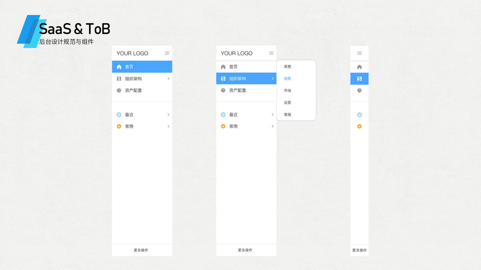Choose 高管 in the flyout submenu

[x=288, y=67]
